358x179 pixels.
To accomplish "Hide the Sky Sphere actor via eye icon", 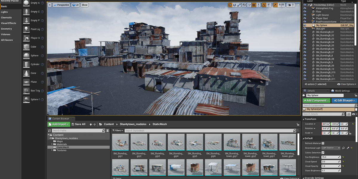I will click(x=305, y=25).
